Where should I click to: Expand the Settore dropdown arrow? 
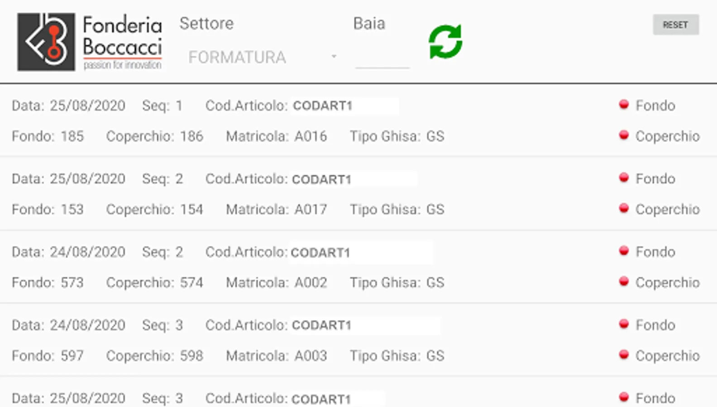(x=334, y=57)
